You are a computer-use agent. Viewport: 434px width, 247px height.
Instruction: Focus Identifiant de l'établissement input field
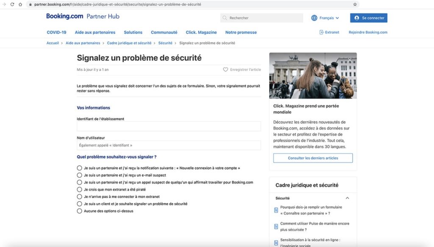(x=169, y=126)
